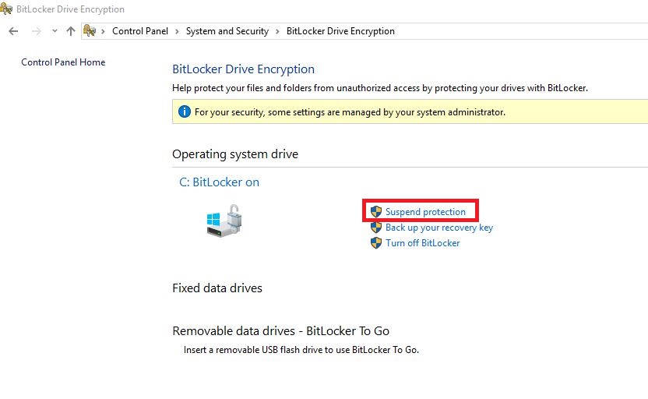648x399 pixels.
Task: Click the Turn off BitLocker link
Action: (422, 243)
